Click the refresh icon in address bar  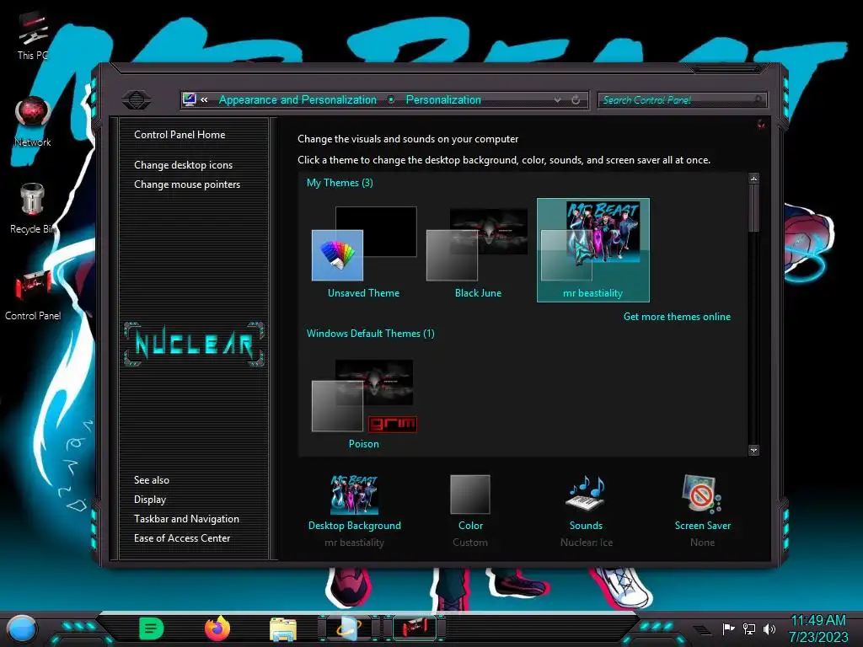(575, 100)
